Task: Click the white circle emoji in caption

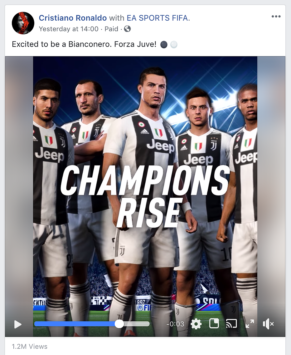Action: 174,45
